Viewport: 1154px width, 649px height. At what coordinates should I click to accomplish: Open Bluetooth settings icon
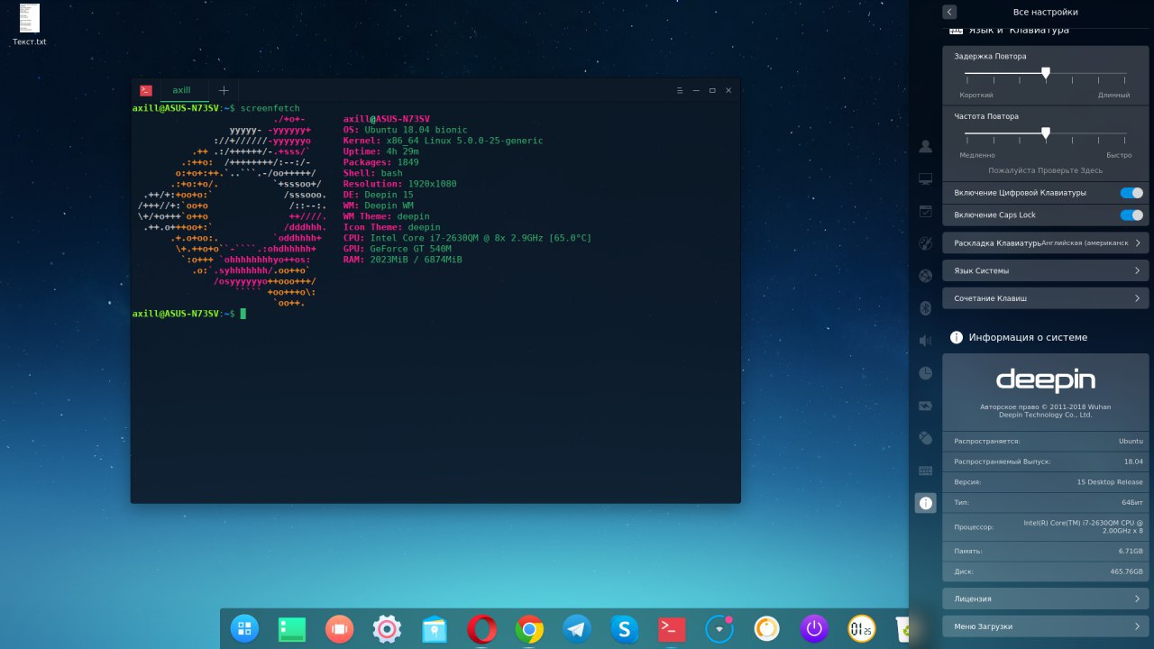point(925,308)
